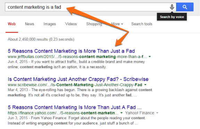Click the www.jeffbullas.com green URL
Screen dimensions: 200x129
click(77, 57)
